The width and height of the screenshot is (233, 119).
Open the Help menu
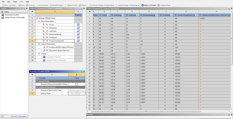tap(27, 2)
